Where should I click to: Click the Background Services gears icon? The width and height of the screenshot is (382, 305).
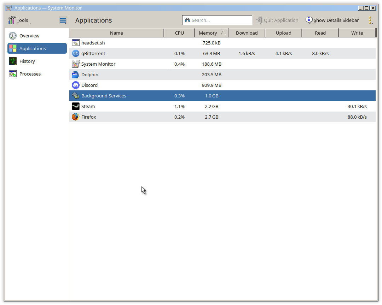pyautogui.click(x=76, y=96)
